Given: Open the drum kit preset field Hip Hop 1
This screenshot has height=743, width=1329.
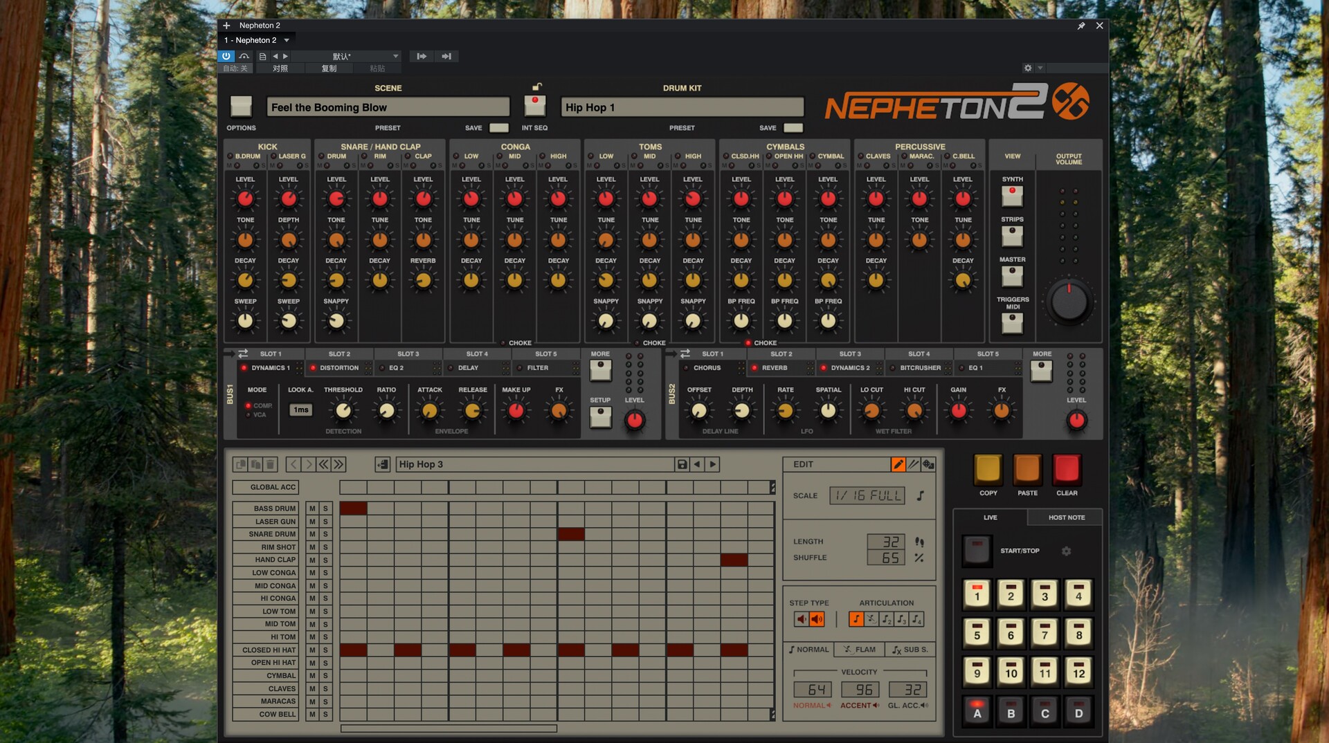Looking at the screenshot, I should tap(682, 107).
